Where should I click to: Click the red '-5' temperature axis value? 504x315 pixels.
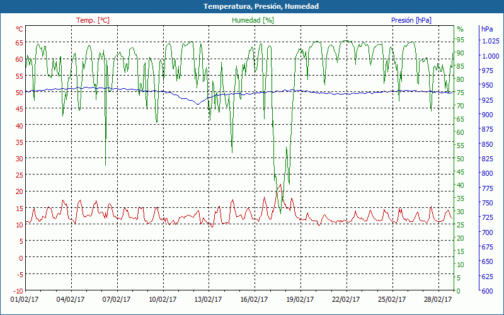click(20, 274)
